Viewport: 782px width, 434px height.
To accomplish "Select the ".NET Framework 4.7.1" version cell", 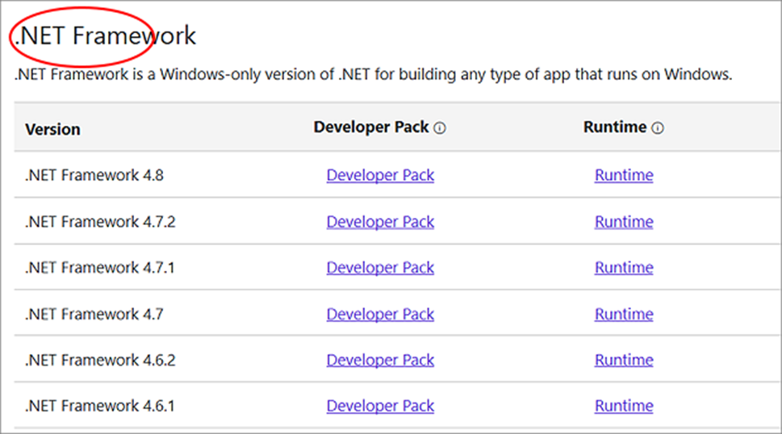I will [100, 268].
